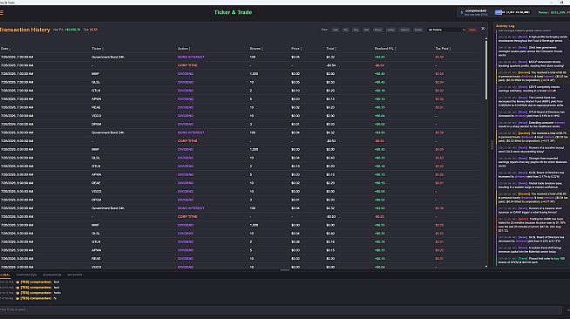The image size is (570, 319).
Task: Click the Activity Log heading
Action: [x=505, y=26]
